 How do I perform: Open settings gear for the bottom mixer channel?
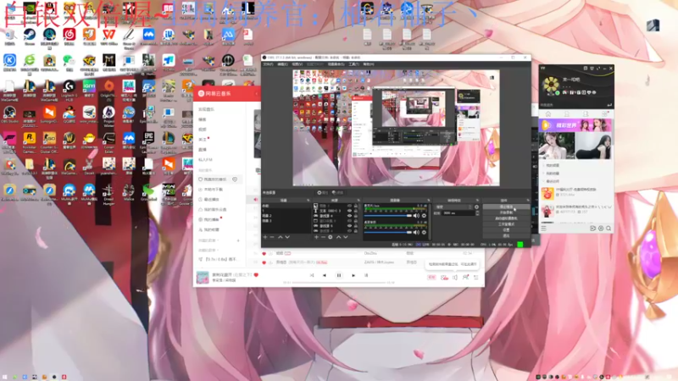coord(424,232)
